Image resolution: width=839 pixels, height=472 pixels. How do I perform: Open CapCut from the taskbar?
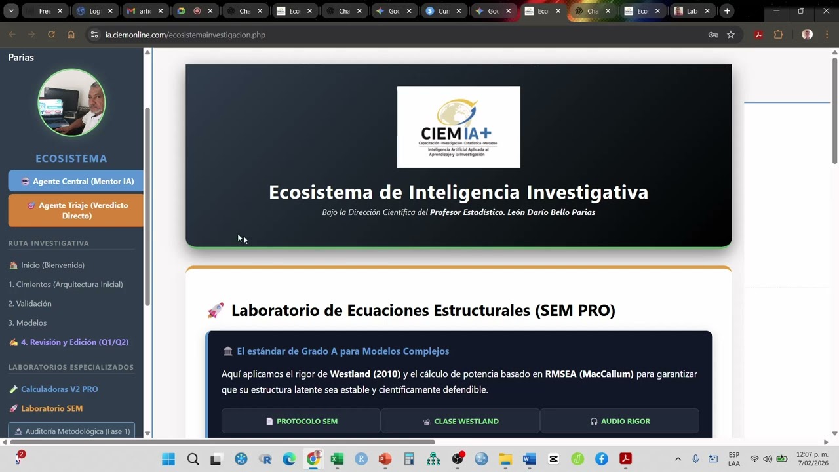click(x=553, y=459)
